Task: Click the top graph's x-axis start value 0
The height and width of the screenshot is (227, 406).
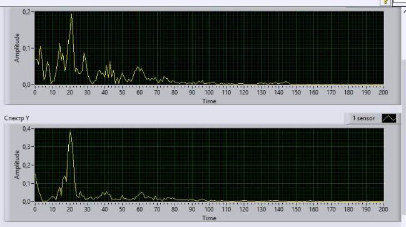Action: (x=35, y=93)
